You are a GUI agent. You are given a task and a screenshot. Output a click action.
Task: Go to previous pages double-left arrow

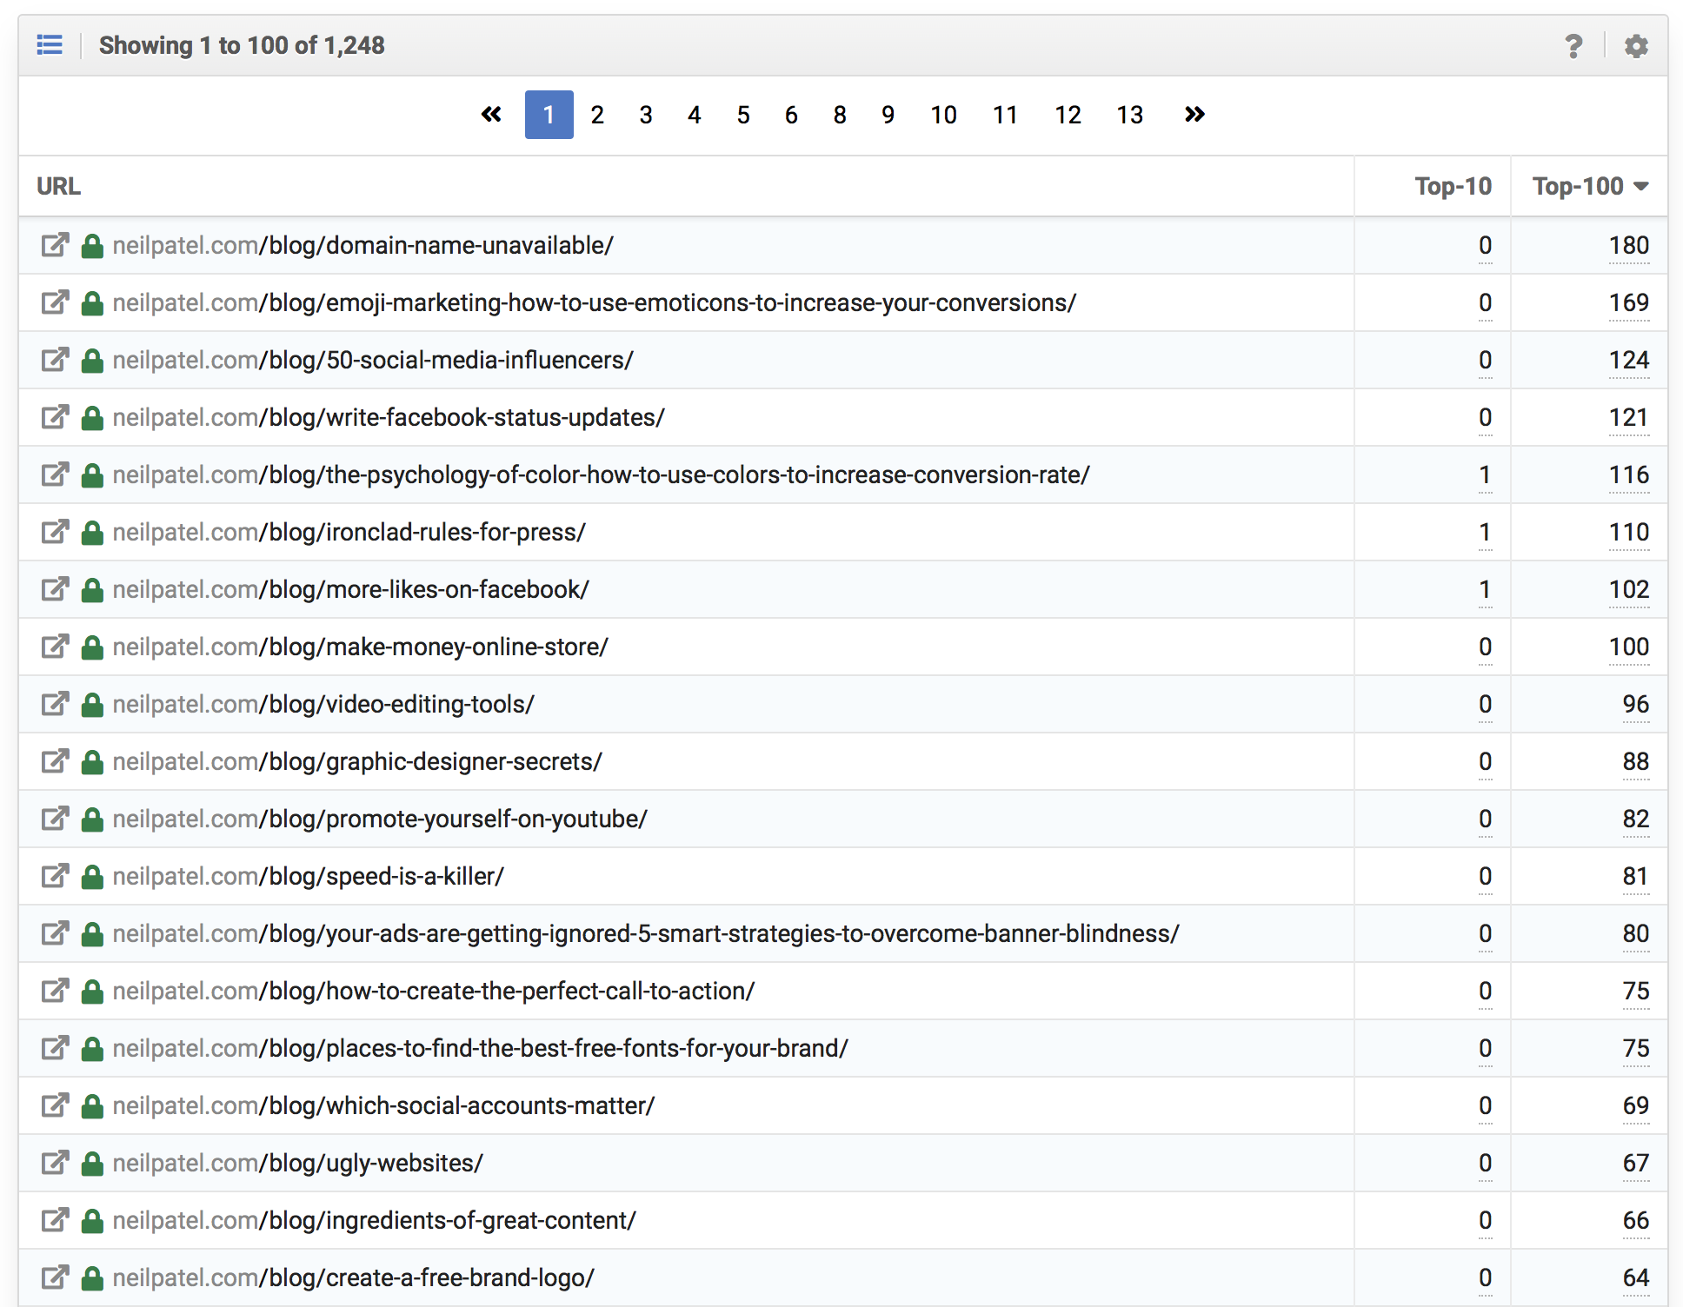coord(491,114)
